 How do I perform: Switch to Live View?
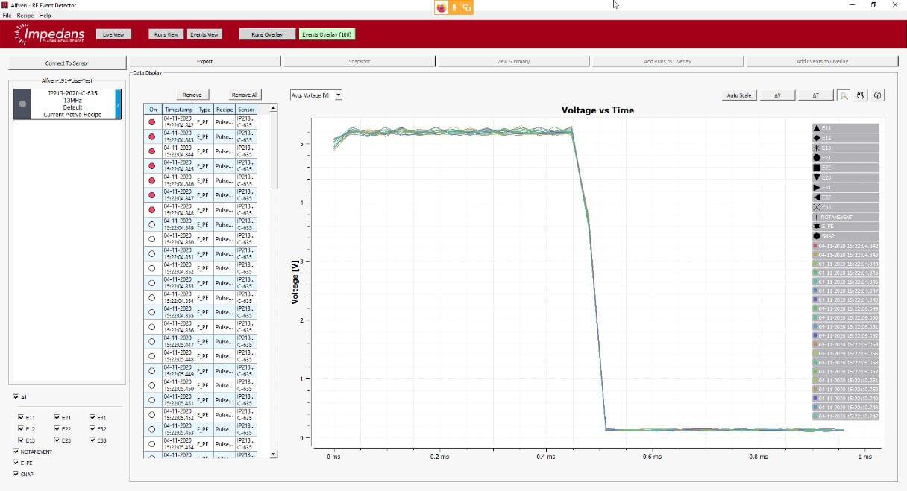coord(114,34)
